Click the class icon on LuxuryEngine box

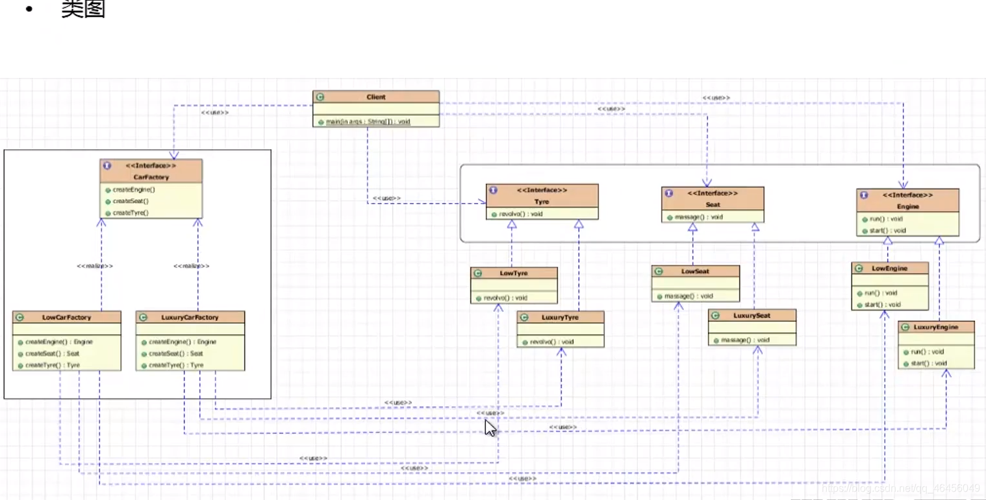pyautogui.click(x=905, y=327)
